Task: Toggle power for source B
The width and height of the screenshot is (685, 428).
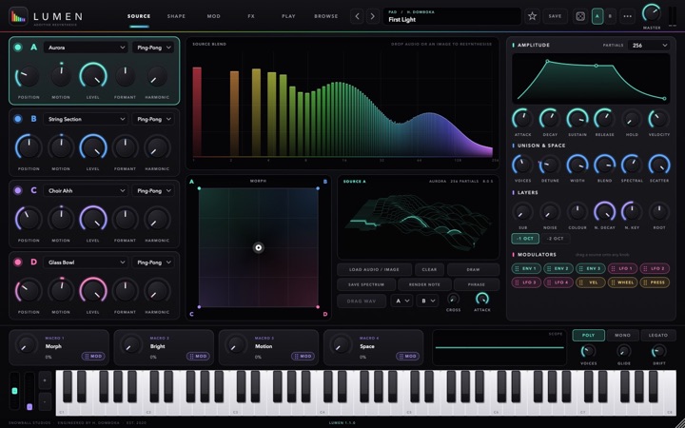Action: point(18,119)
